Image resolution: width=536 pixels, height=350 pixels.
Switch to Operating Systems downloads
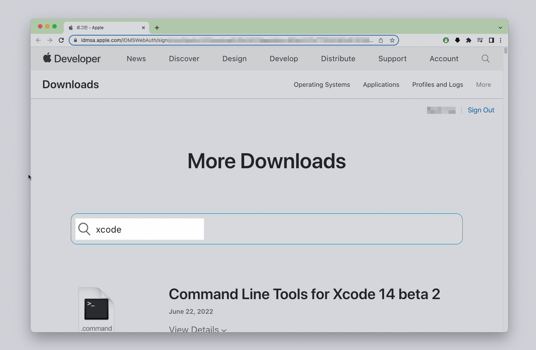pos(322,85)
